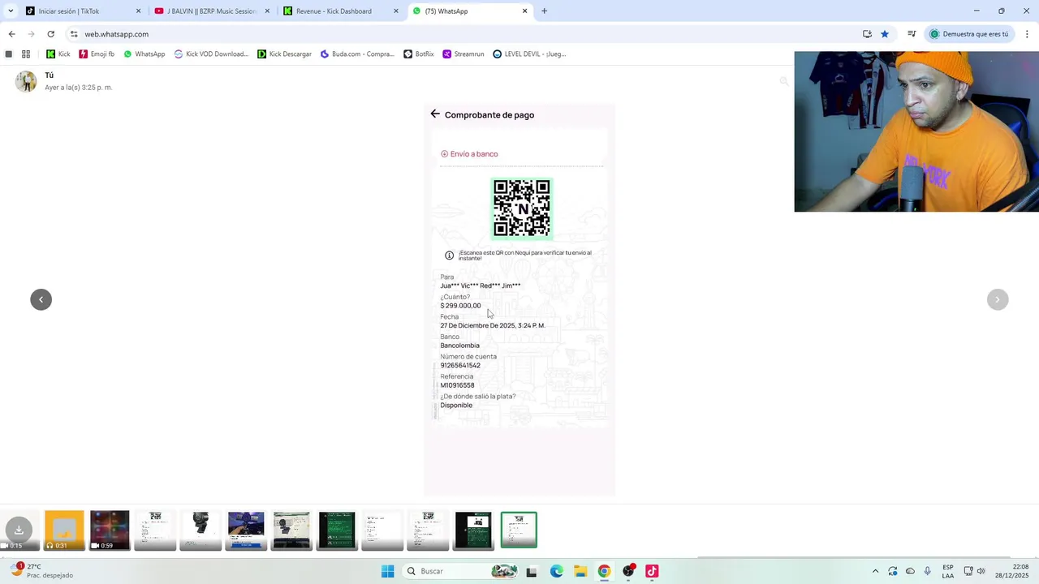Open the 'Demuestra que eres tú' profile button
This screenshot has height=584, width=1039.
pos(969,34)
